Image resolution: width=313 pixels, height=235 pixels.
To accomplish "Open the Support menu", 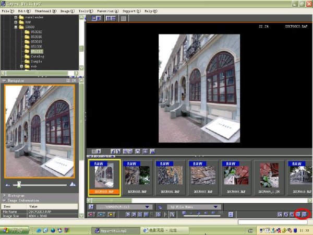I will [131, 11].
